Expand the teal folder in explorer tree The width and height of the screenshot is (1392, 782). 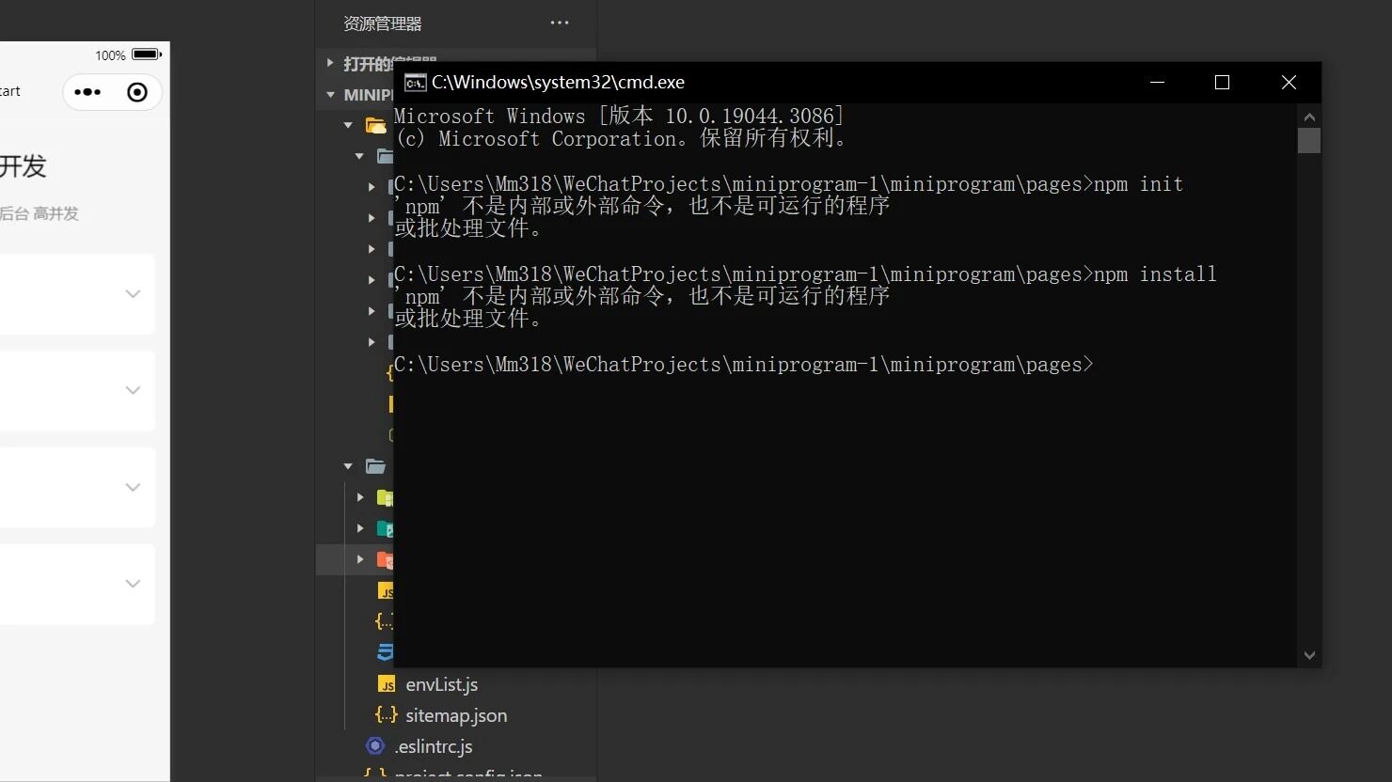click(x=359, y=528)
